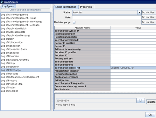Open the Status dropdown arrow

139,12
